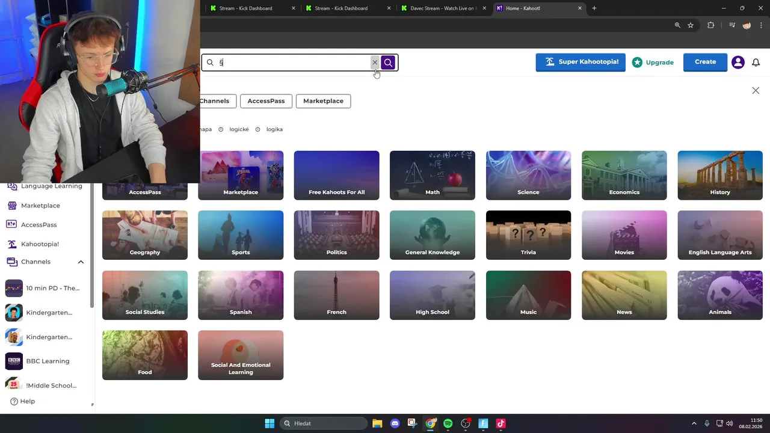Open the Economics category card

click(x=624, y=175)
